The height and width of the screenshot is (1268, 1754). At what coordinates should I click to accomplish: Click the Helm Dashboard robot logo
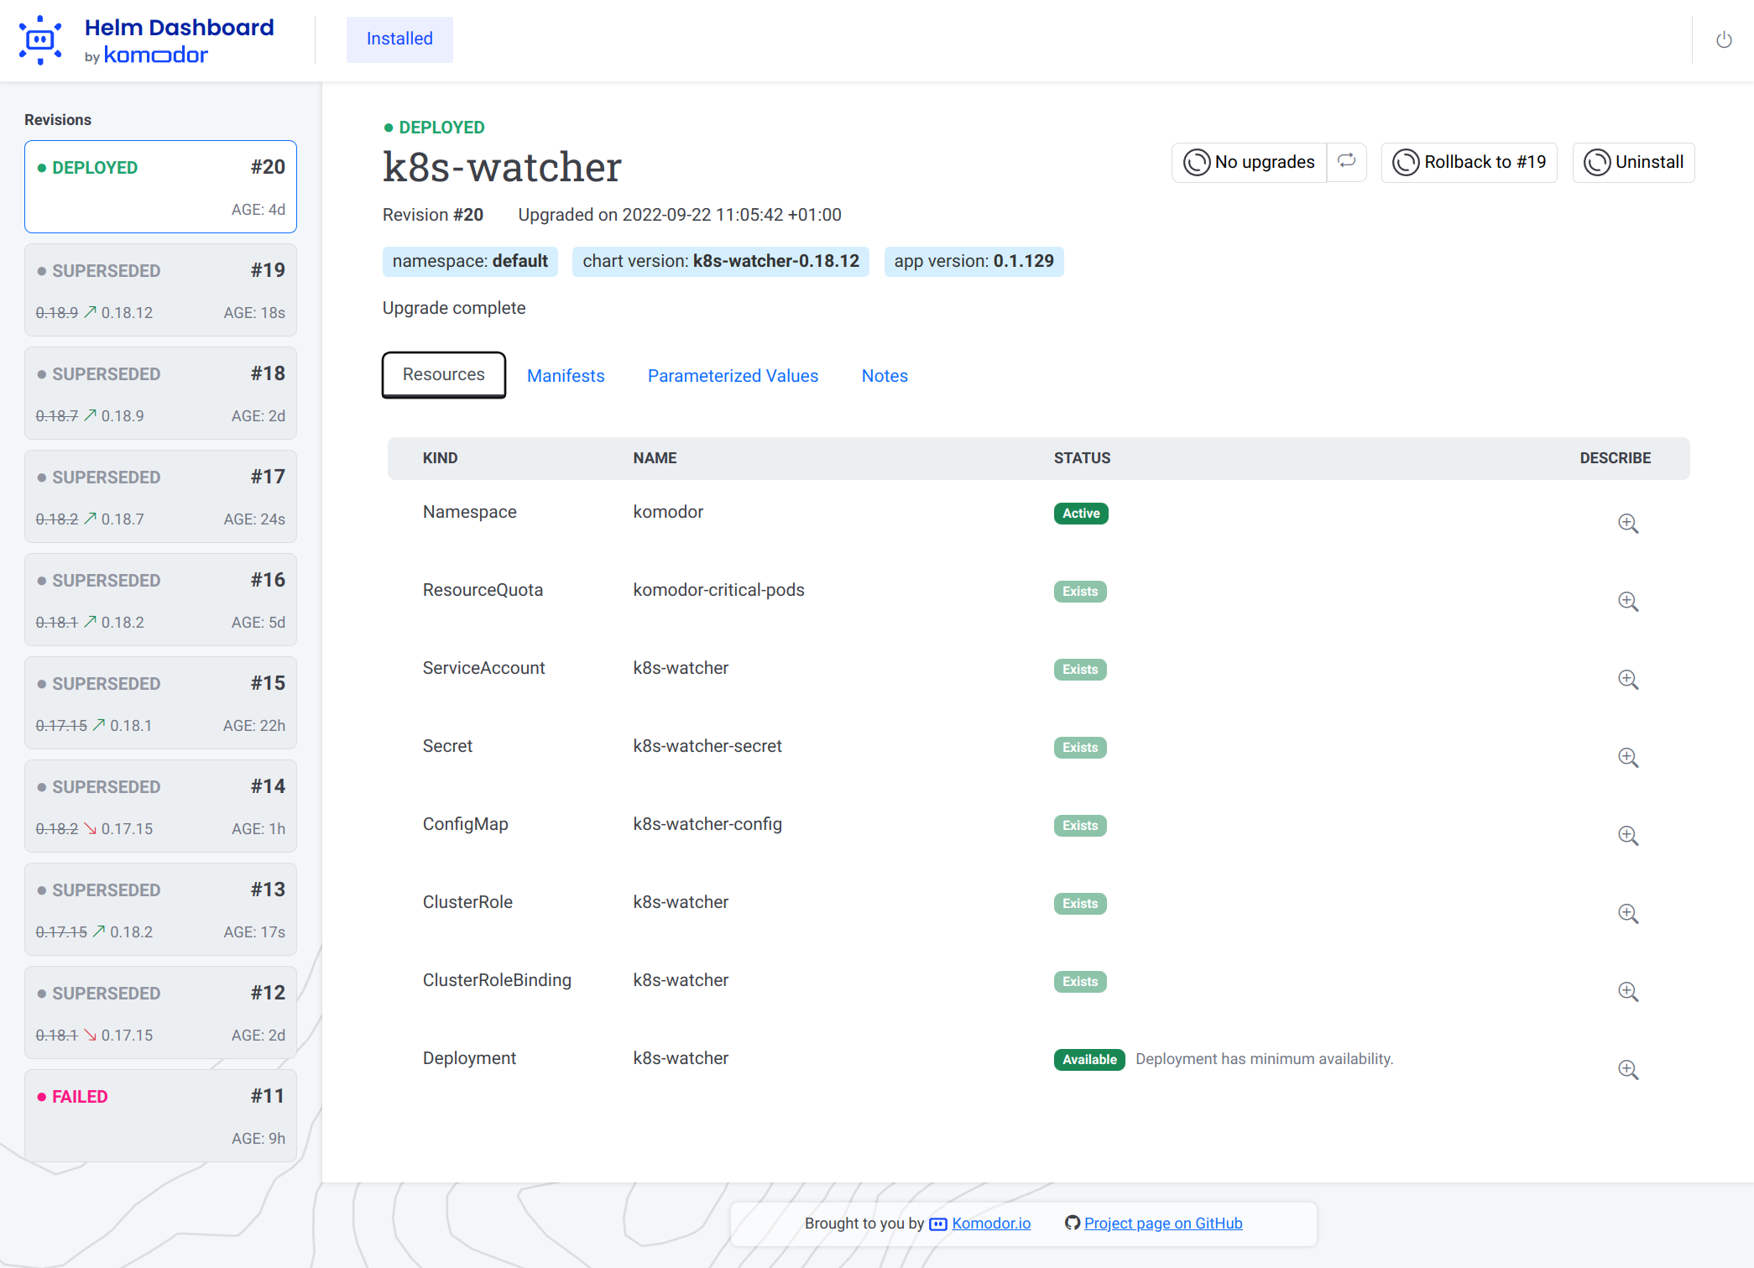(x=41, y=39)
